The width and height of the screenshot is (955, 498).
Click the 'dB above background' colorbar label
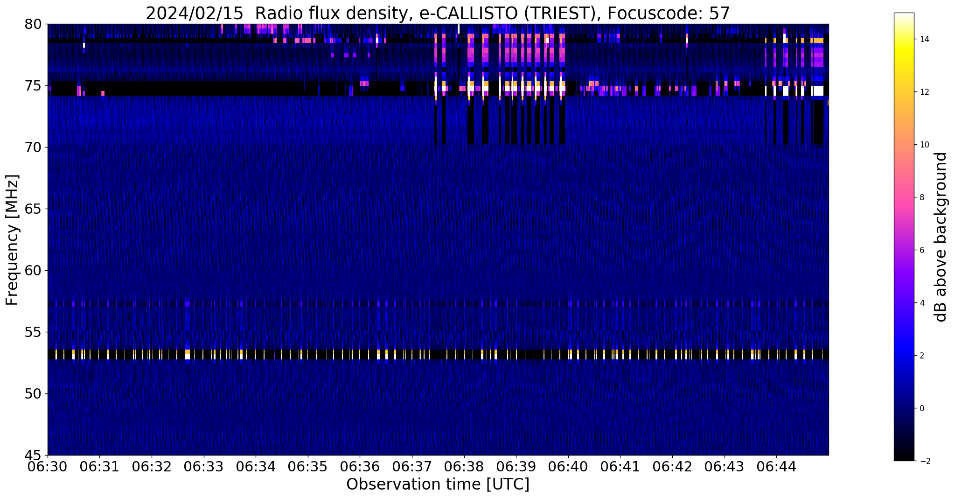coord(941,237)
